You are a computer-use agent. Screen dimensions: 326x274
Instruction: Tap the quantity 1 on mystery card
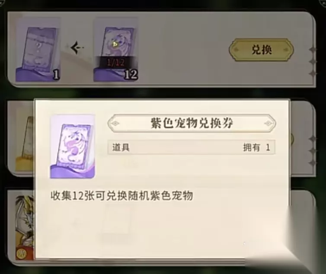coord(56,74)
